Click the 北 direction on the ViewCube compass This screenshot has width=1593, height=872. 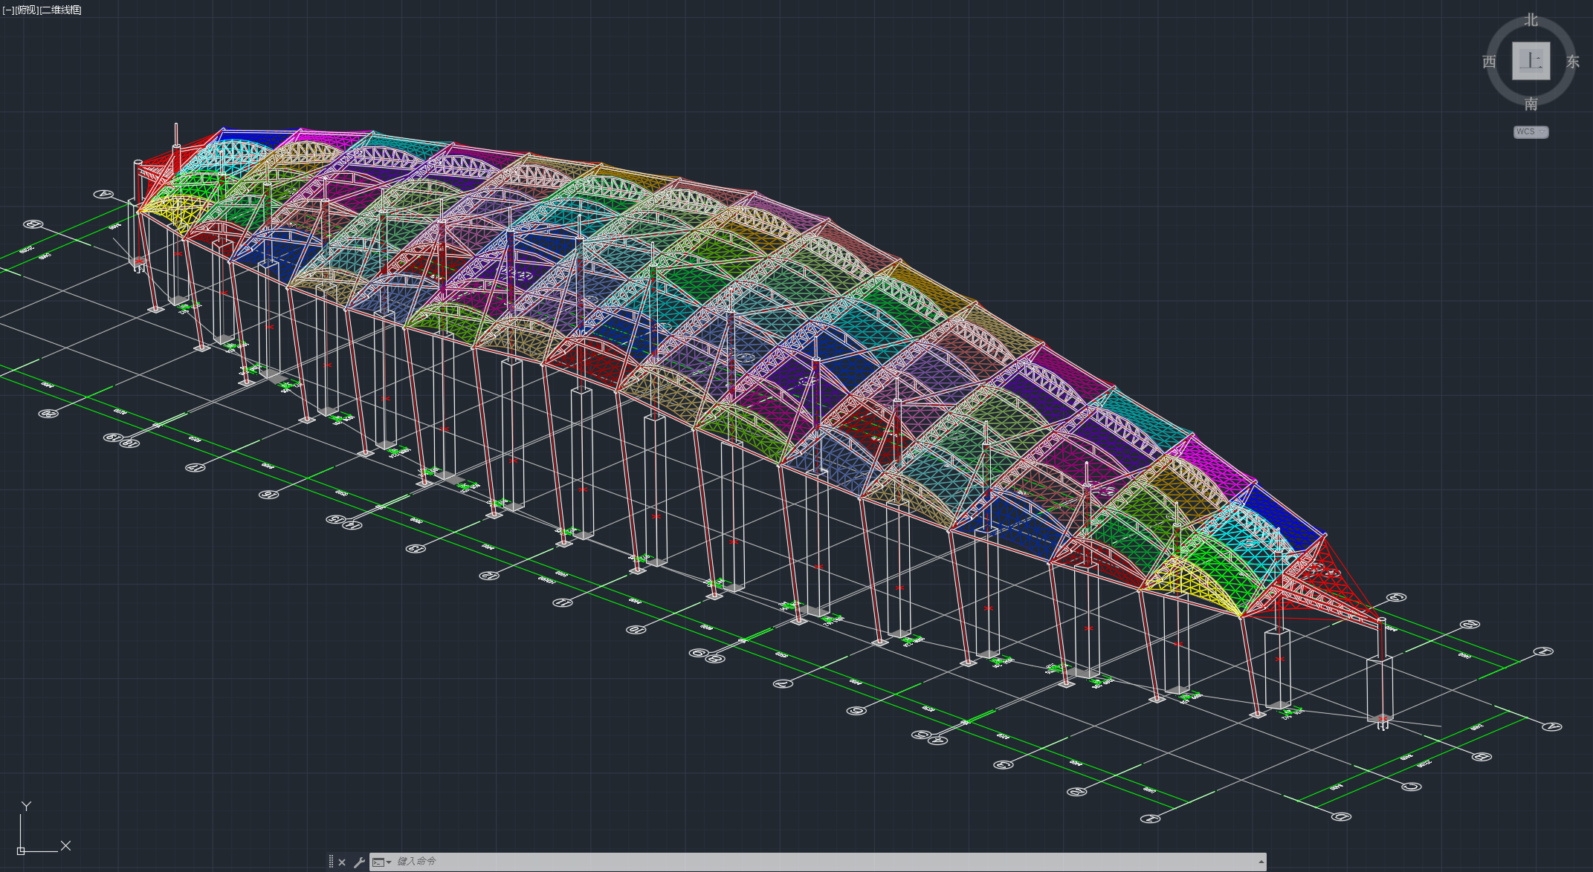coord(1531,20)
